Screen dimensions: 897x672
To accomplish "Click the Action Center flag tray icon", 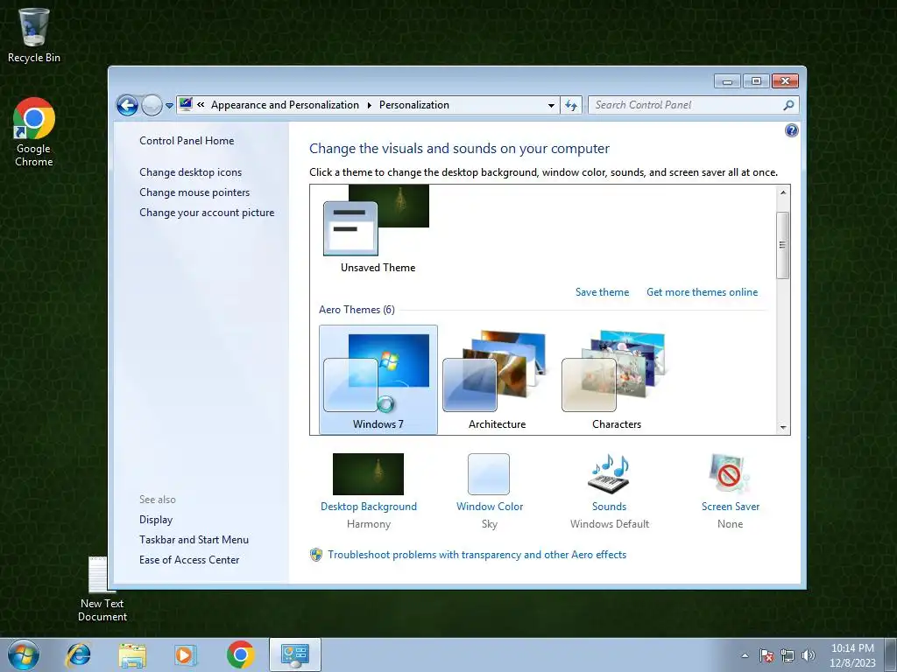I will tap(766, 655).
